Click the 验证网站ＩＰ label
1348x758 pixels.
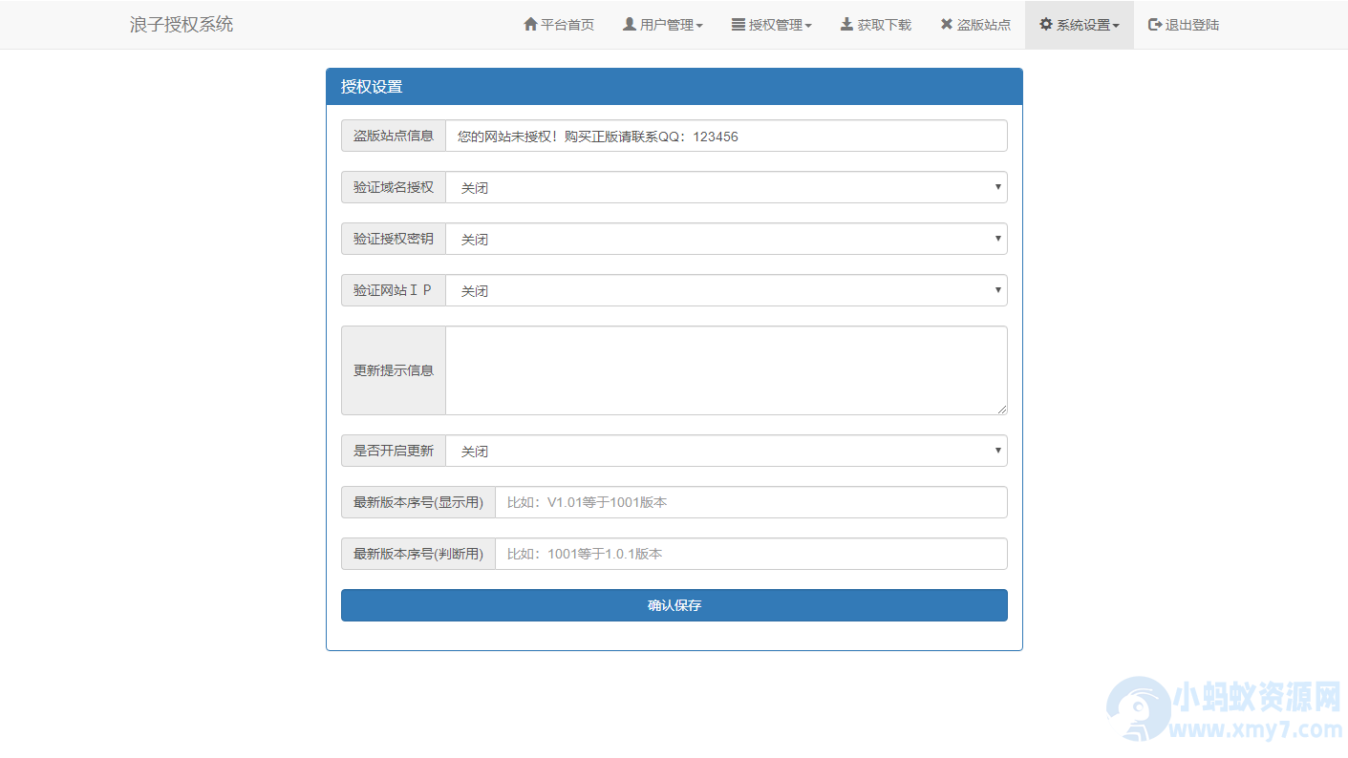(394, 290)
